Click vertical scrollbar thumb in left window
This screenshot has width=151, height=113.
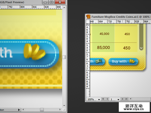point(64,57)
